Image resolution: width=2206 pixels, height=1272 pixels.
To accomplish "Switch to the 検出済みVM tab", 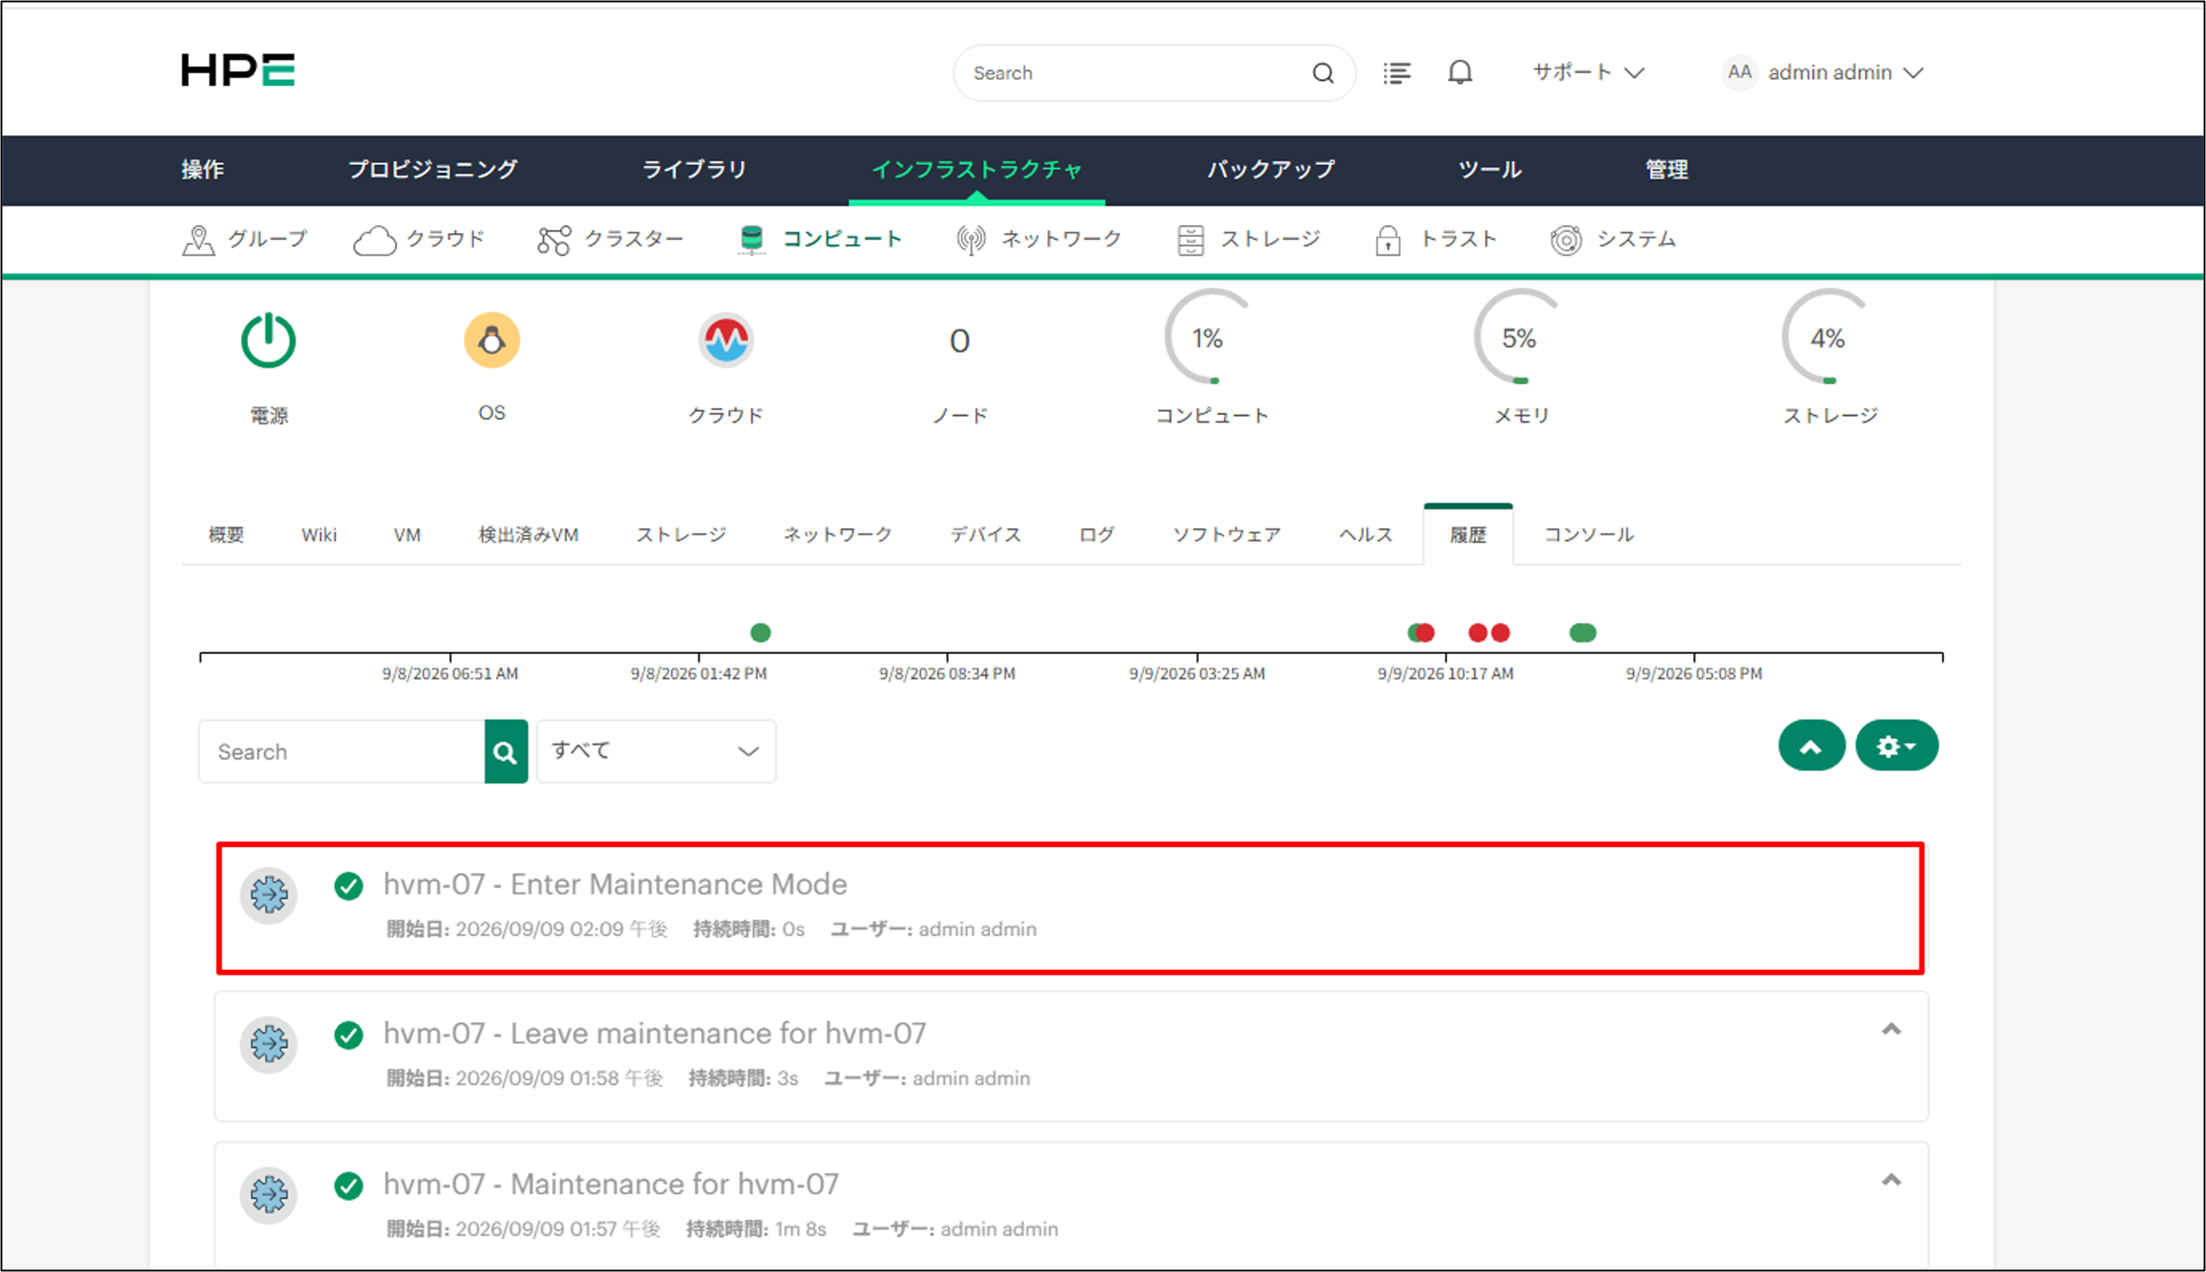I will pos(529,535).
